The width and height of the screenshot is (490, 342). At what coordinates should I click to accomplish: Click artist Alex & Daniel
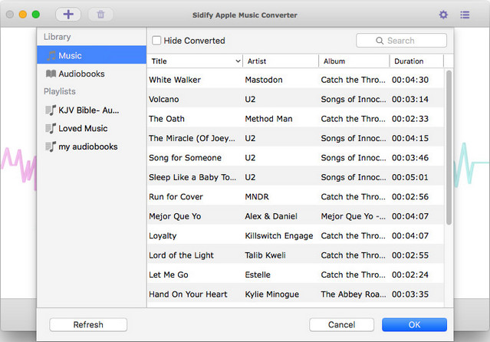pos(271,216)
